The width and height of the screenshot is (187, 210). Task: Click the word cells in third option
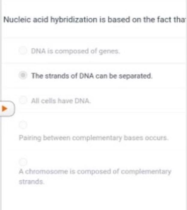(x=48, y=101)
